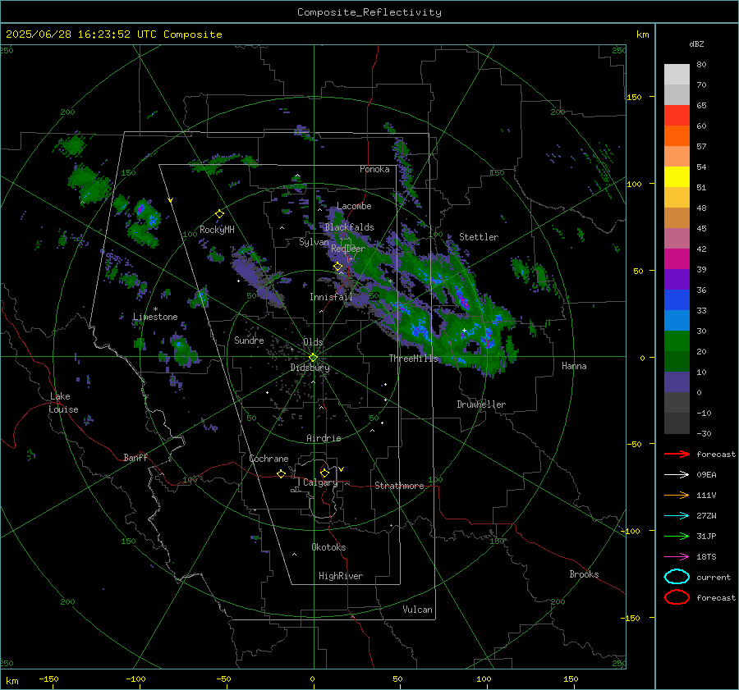
Task: Click the strongest magenta storm cell west of Stettler-Hanna
Action: click(x=464, y=302)
